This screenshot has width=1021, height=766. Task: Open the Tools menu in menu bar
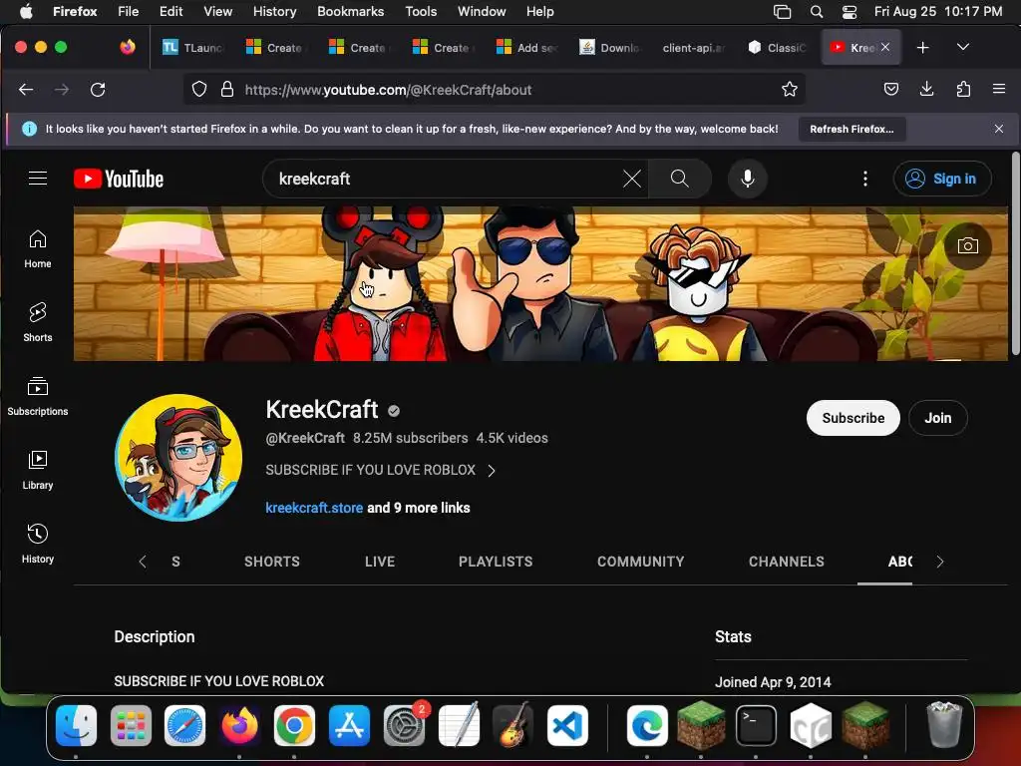pyautogui.click(x=421, y=11)
